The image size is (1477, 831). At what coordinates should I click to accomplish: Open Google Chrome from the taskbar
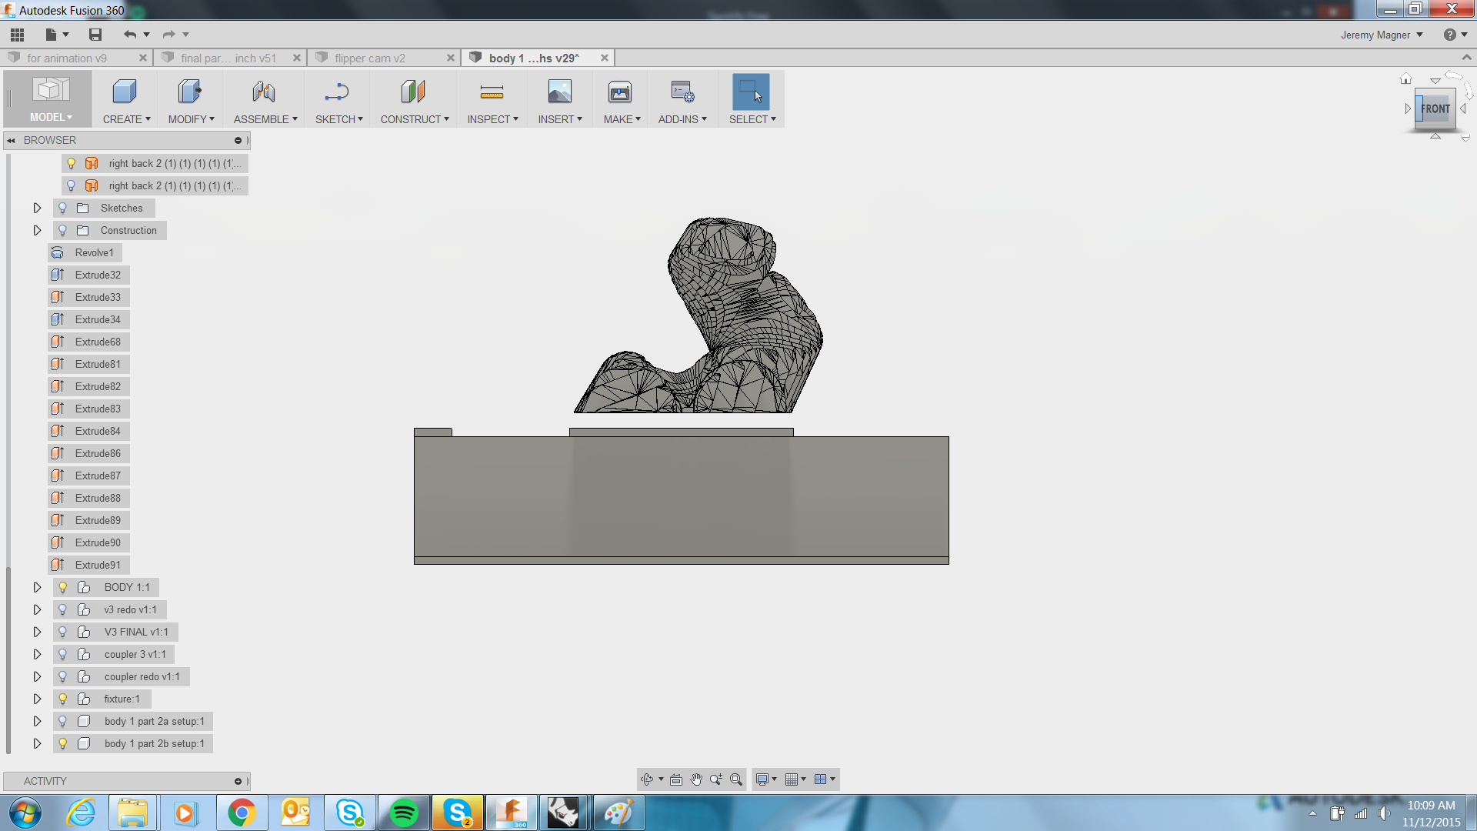tap(242, 813)
